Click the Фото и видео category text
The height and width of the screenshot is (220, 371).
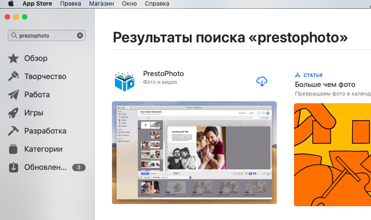(x=160, y=82)
